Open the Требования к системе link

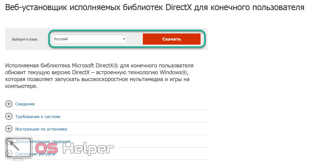point(38,117)
